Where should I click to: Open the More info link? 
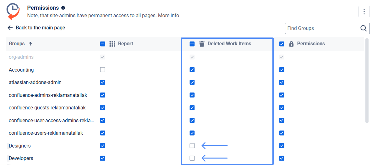point(168,15)
